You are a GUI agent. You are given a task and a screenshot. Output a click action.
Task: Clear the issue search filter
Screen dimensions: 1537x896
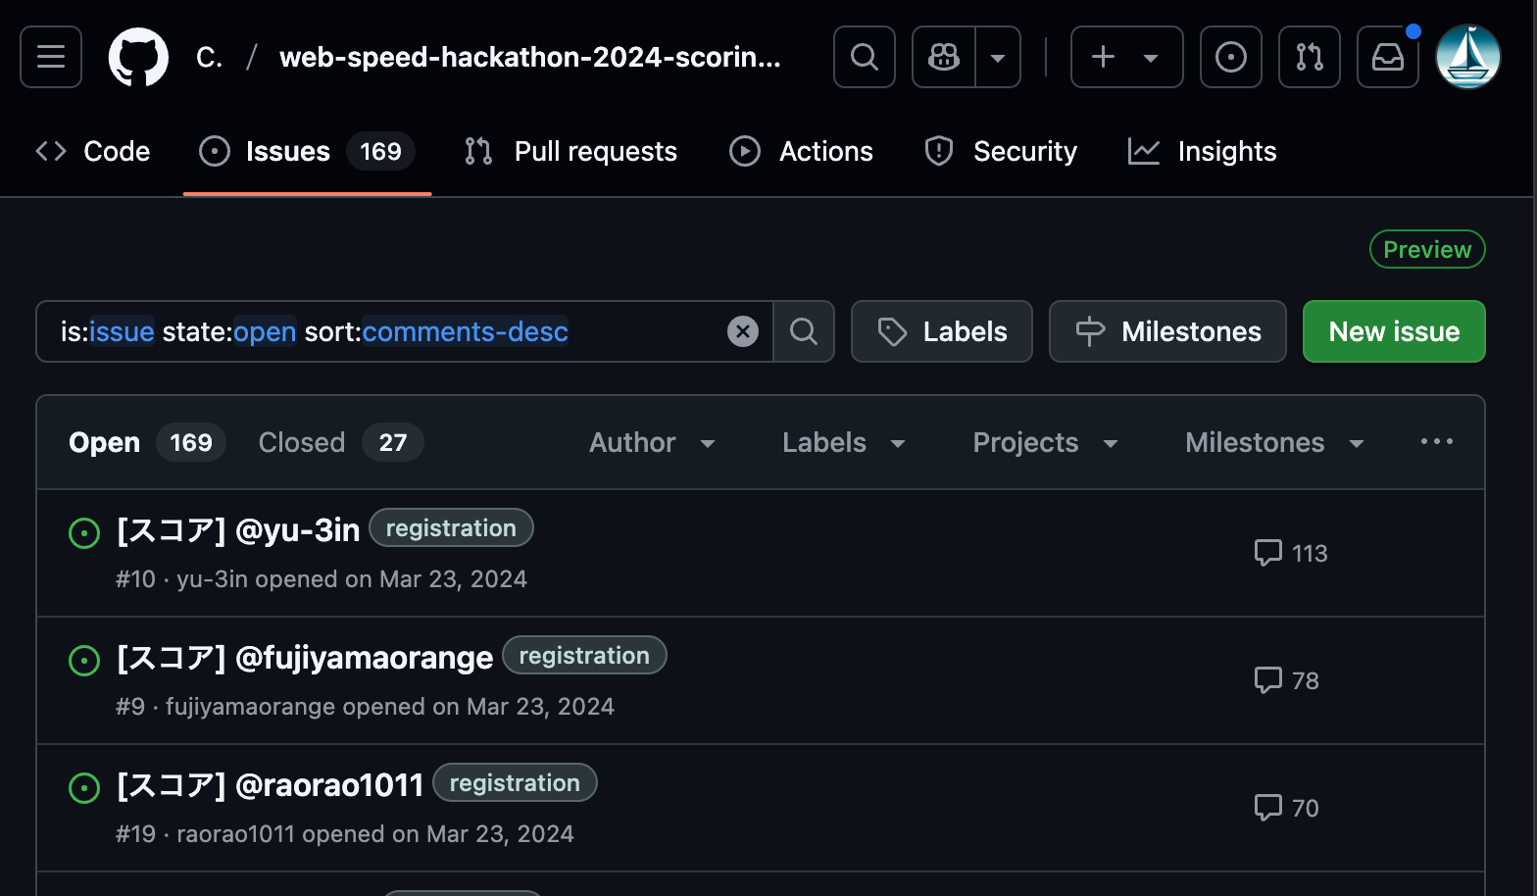click(743, 331)
